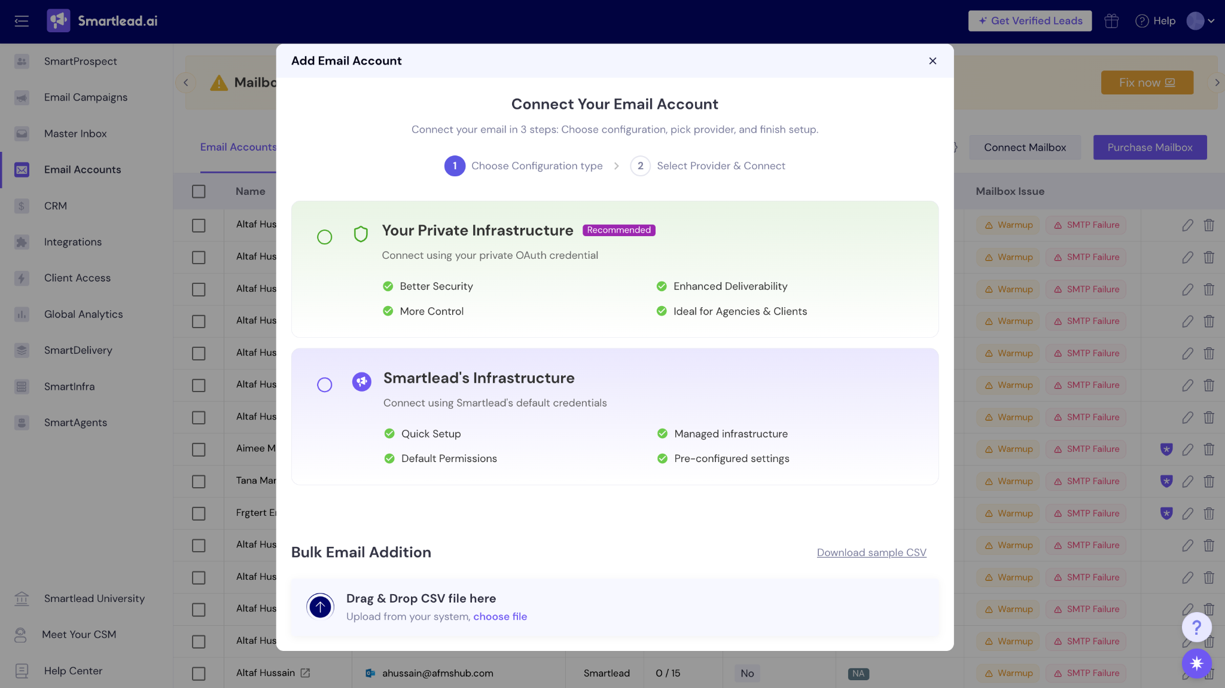Click the Get Verified Leads button
This screenshot has width=1225, height=688.
point(1029,21)
